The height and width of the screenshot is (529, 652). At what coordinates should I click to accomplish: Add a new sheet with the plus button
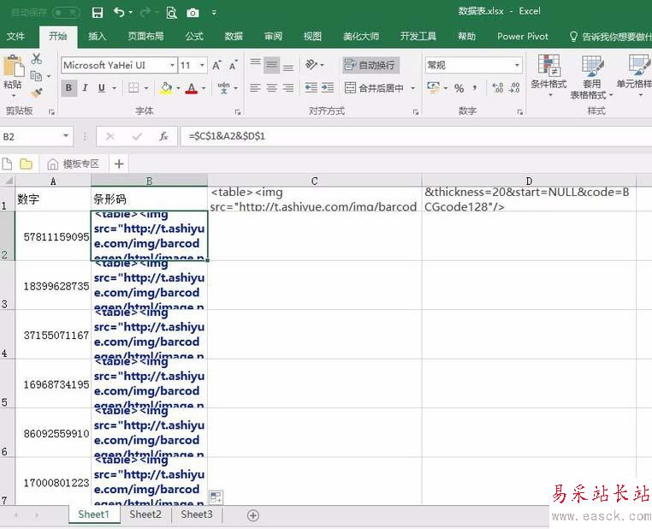(252, 515)
